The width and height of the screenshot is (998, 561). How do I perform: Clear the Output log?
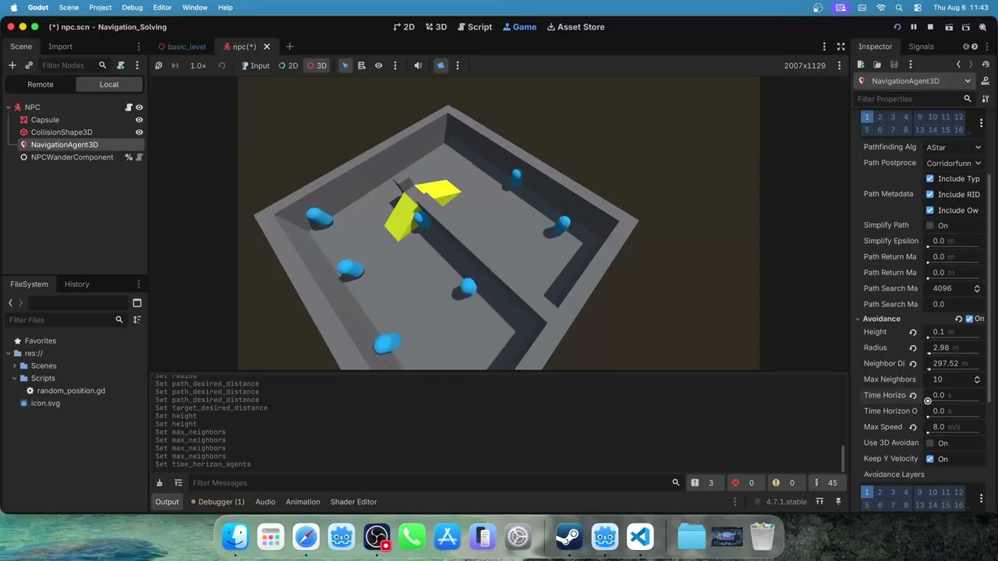tap(160, 483)
